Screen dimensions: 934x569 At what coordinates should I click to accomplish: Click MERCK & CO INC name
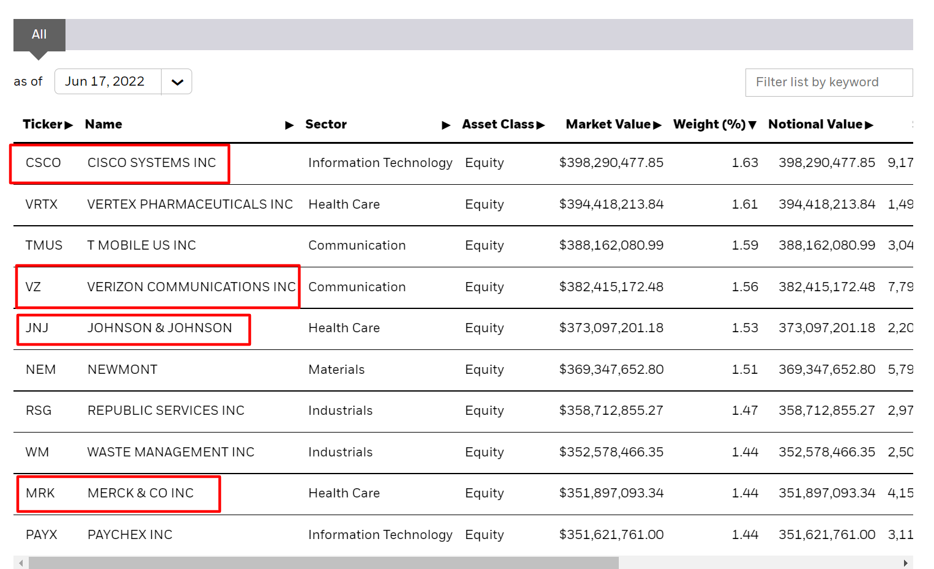pyautogui.click(x=141, y=493)
